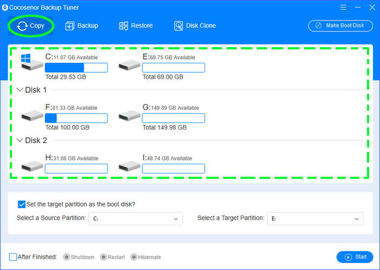380x270 pixels.
Task: Switch to the Restore tab
Action: [x=136, y=25]
